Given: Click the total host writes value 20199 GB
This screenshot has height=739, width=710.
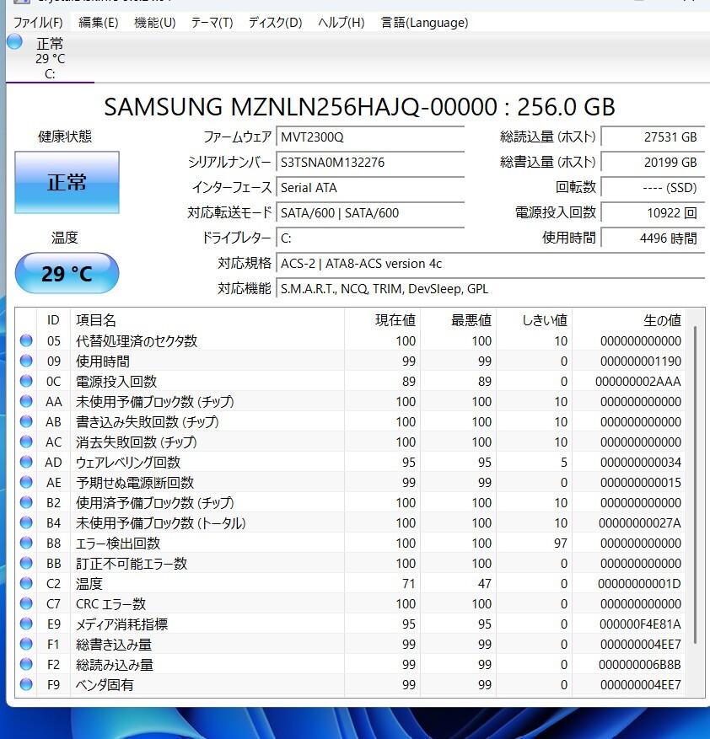Looking at the screenshot, I should click(653, 163).
